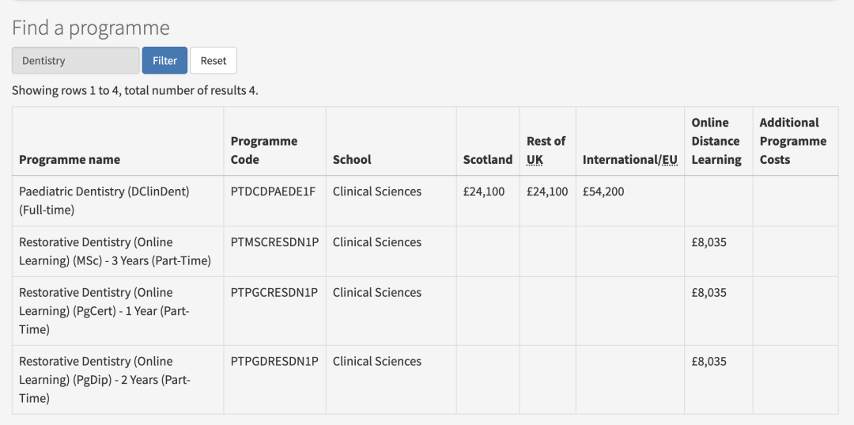Click the £54,200 International/EU fee cell

[603, 192]
